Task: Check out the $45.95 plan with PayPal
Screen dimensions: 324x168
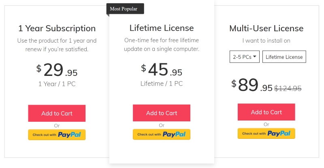Action: point(162,134)
